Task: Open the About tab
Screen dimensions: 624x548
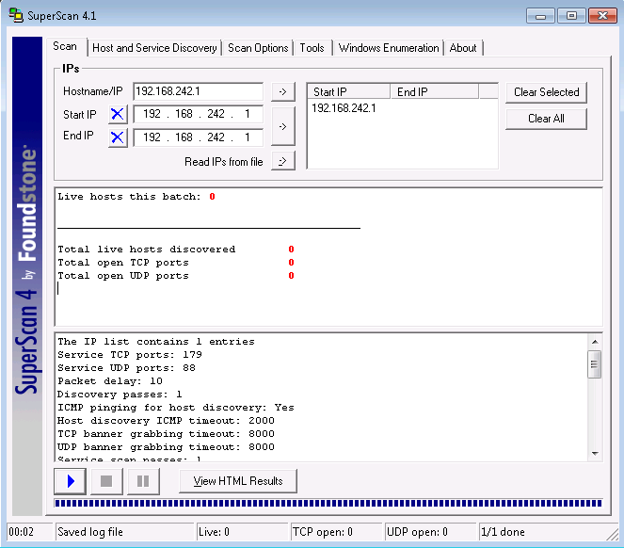Action: click(x=463, y=48)
